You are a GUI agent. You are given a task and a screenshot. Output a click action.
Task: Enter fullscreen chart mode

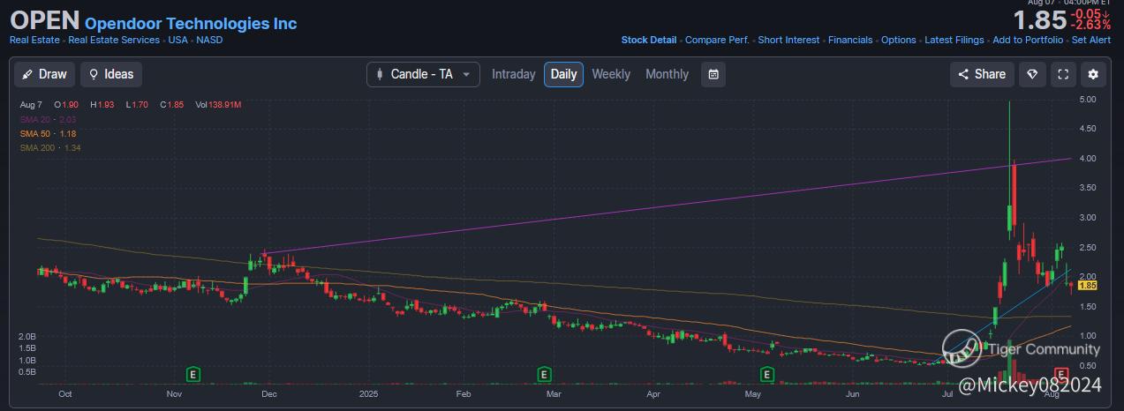[1063, 74]
